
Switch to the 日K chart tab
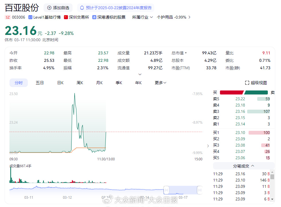click(61, 83)
